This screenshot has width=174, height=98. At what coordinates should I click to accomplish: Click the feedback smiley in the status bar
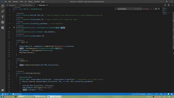coord(168,94)
